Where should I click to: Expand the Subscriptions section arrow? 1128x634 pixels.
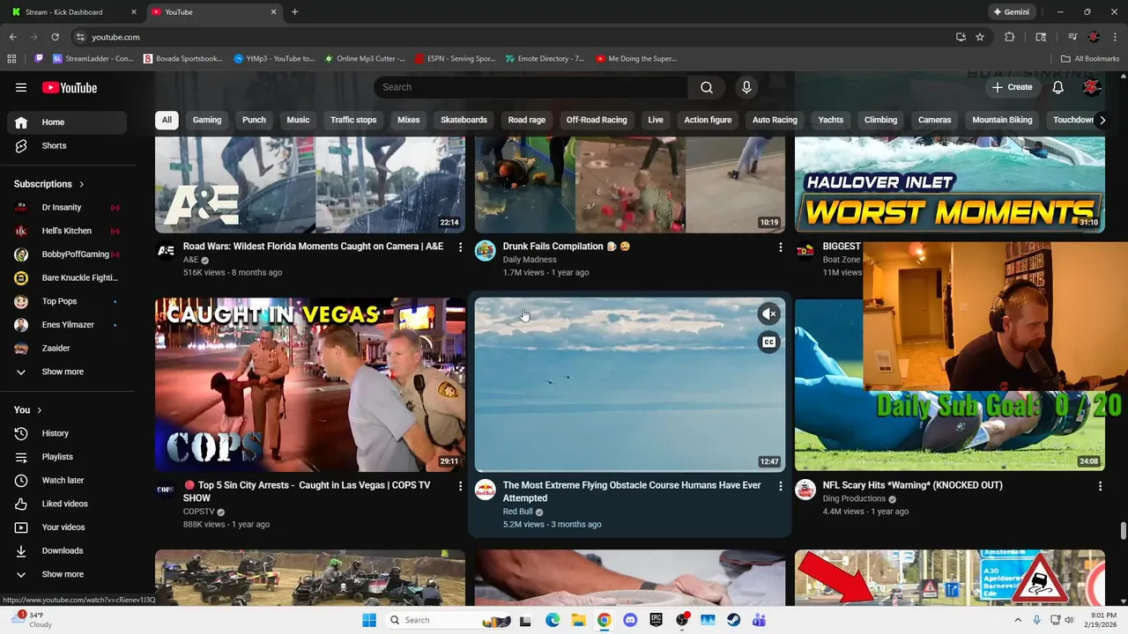click(82, 184)
